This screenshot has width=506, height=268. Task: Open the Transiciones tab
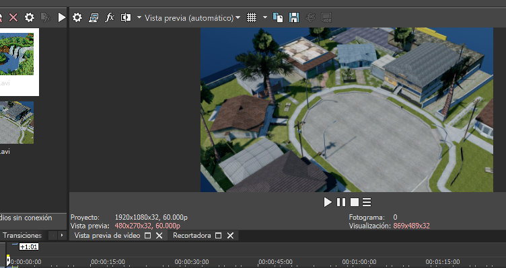coord(22,236)
